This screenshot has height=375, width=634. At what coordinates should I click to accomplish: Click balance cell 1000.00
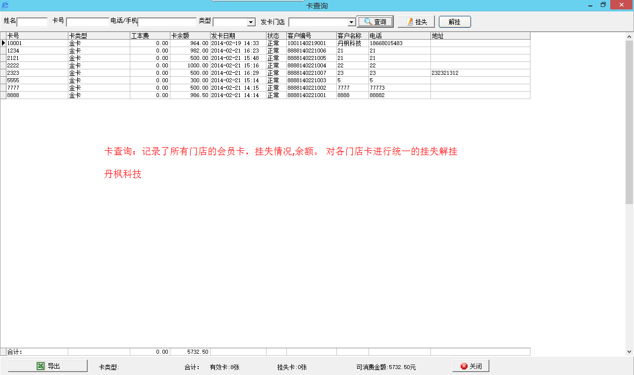click(x=190, y=65)
